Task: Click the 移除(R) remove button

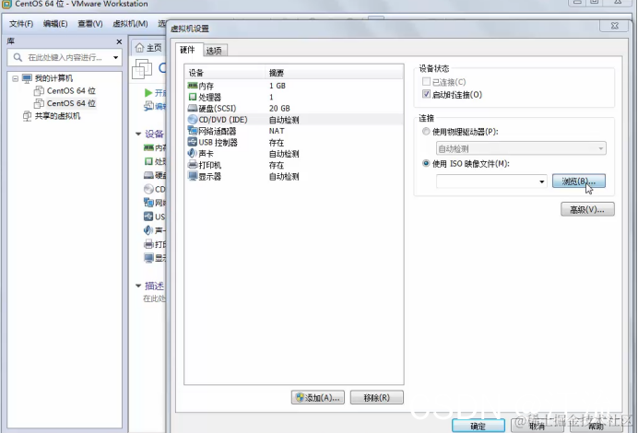Action: pos(377,397)
